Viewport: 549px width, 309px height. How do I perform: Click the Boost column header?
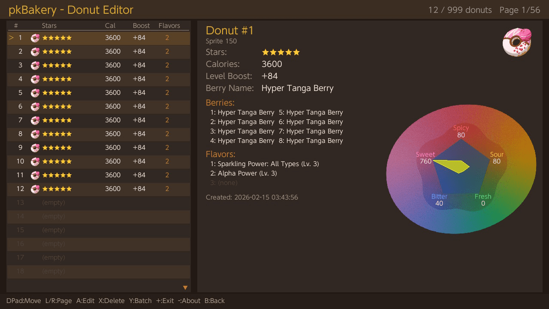[x=142, y=26]
